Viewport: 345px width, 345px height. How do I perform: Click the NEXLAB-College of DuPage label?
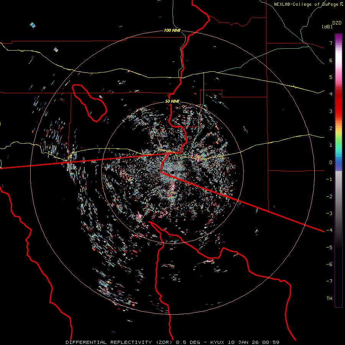point(307,4)
